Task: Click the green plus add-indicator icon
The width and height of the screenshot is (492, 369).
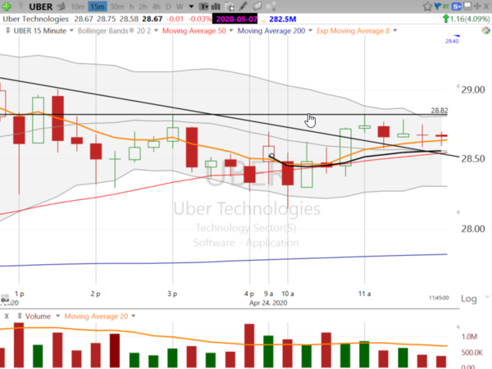Action: coord(7,7)
